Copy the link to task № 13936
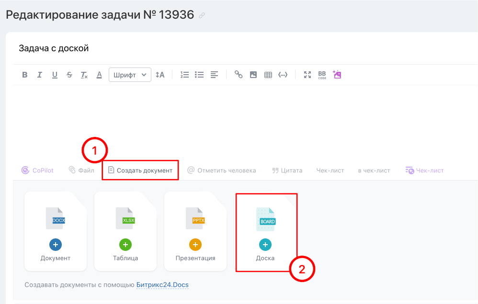 click(201, 14)
